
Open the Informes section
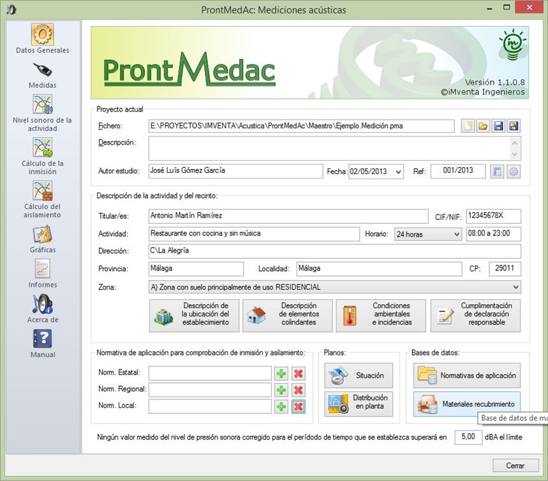[42, 274]
